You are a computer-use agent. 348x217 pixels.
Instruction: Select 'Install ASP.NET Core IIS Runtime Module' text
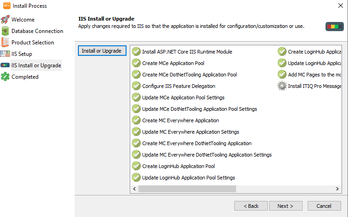tap(187, 52)
